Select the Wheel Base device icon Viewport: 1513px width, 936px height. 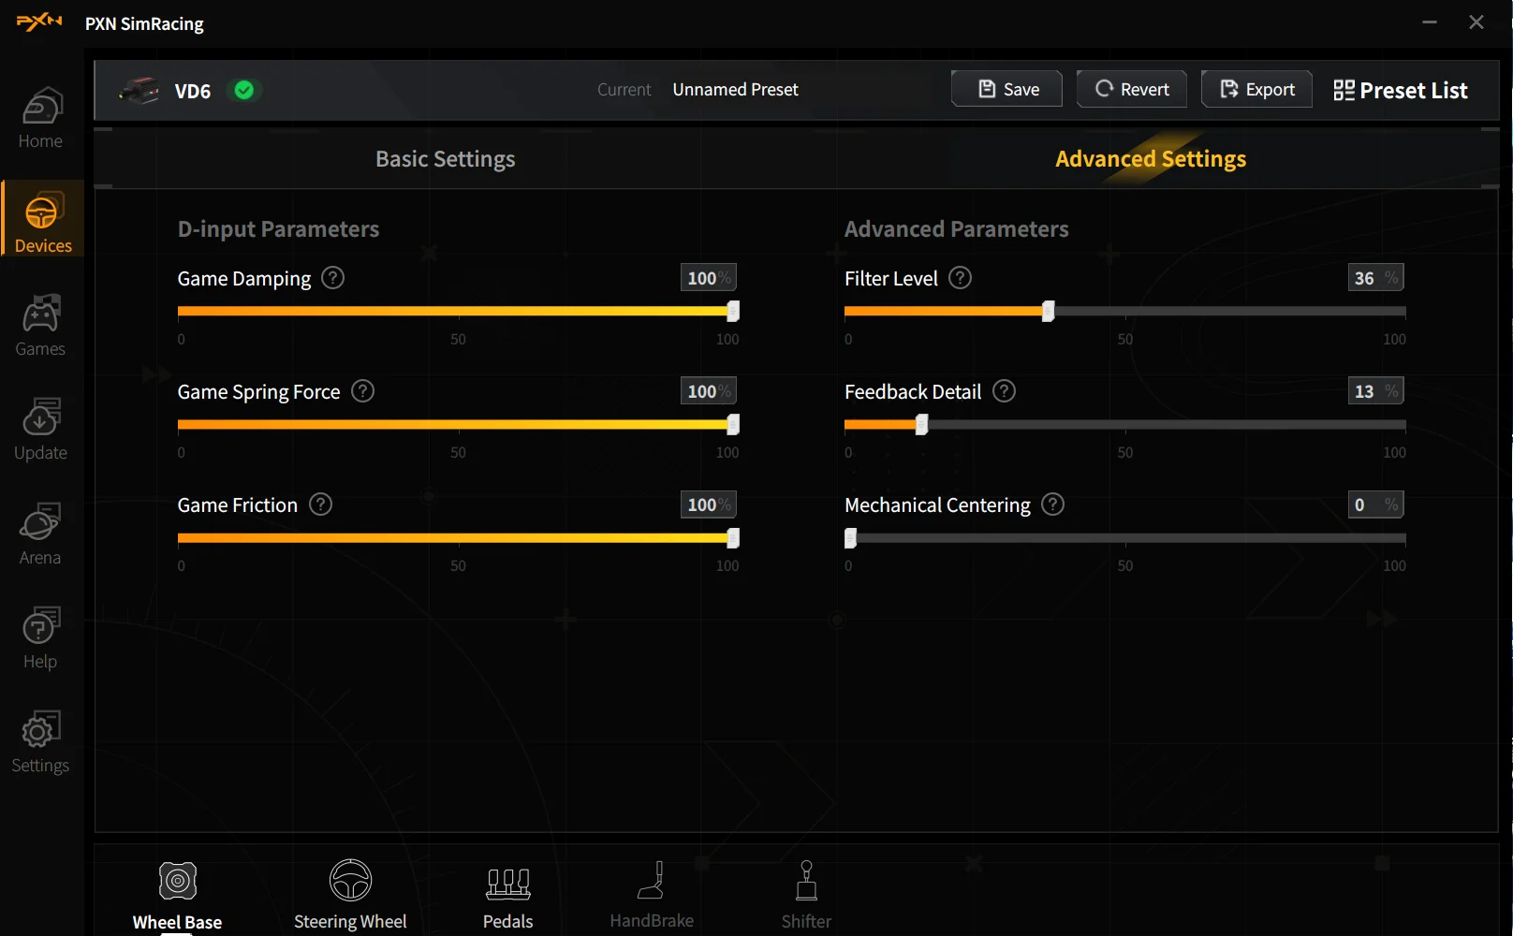pos(177,881)
